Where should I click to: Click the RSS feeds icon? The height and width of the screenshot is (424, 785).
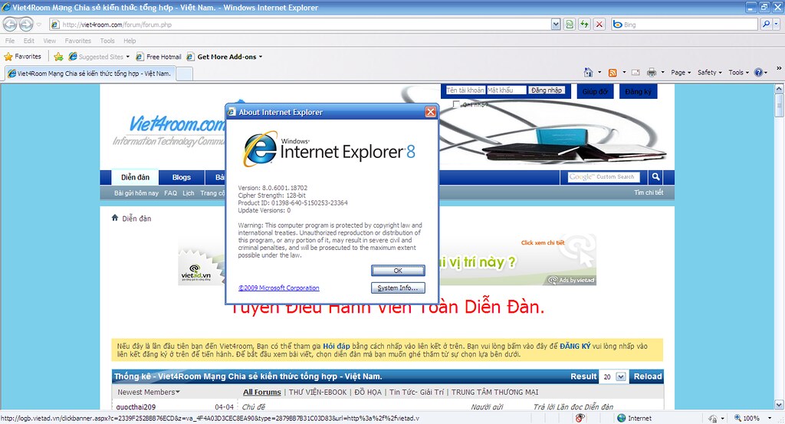[x=613, y=73]
